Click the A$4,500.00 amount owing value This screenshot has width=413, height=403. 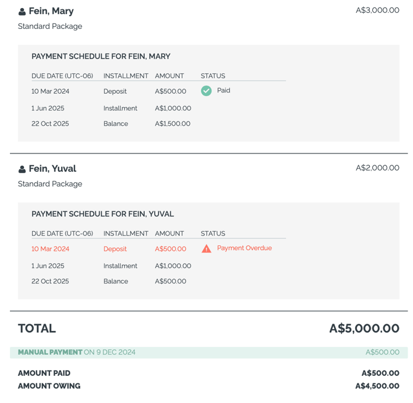[x=377, y=386]
